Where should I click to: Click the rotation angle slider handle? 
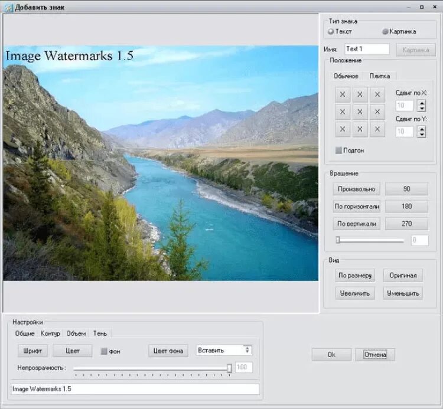[338, 240]
